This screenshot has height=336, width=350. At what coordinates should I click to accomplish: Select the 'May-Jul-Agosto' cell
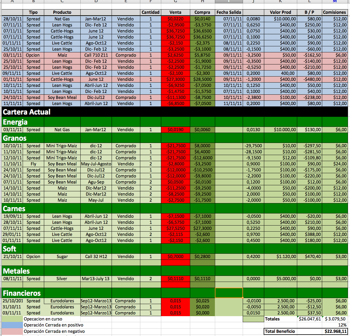[x=96, y=164]
